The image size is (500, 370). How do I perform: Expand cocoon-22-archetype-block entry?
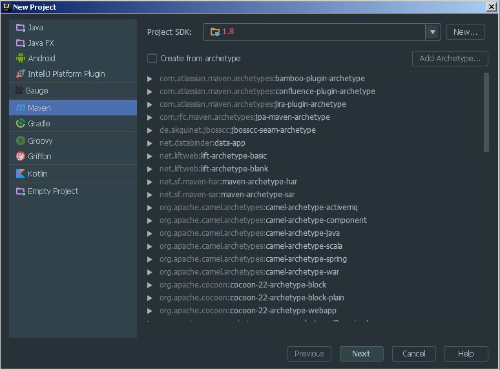150,285
